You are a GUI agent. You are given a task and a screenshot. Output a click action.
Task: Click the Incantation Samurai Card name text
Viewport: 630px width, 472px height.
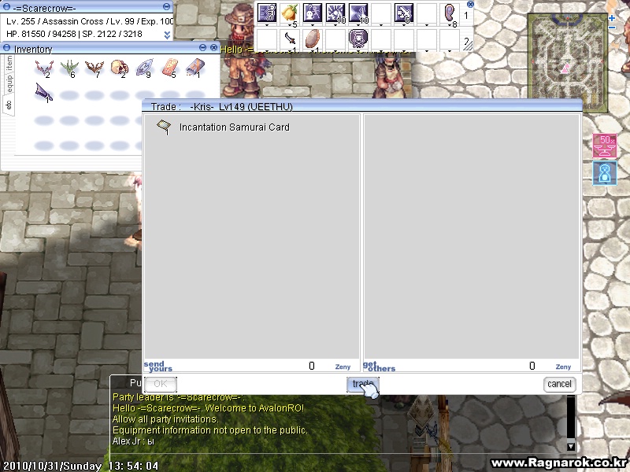tap(234, 127)
